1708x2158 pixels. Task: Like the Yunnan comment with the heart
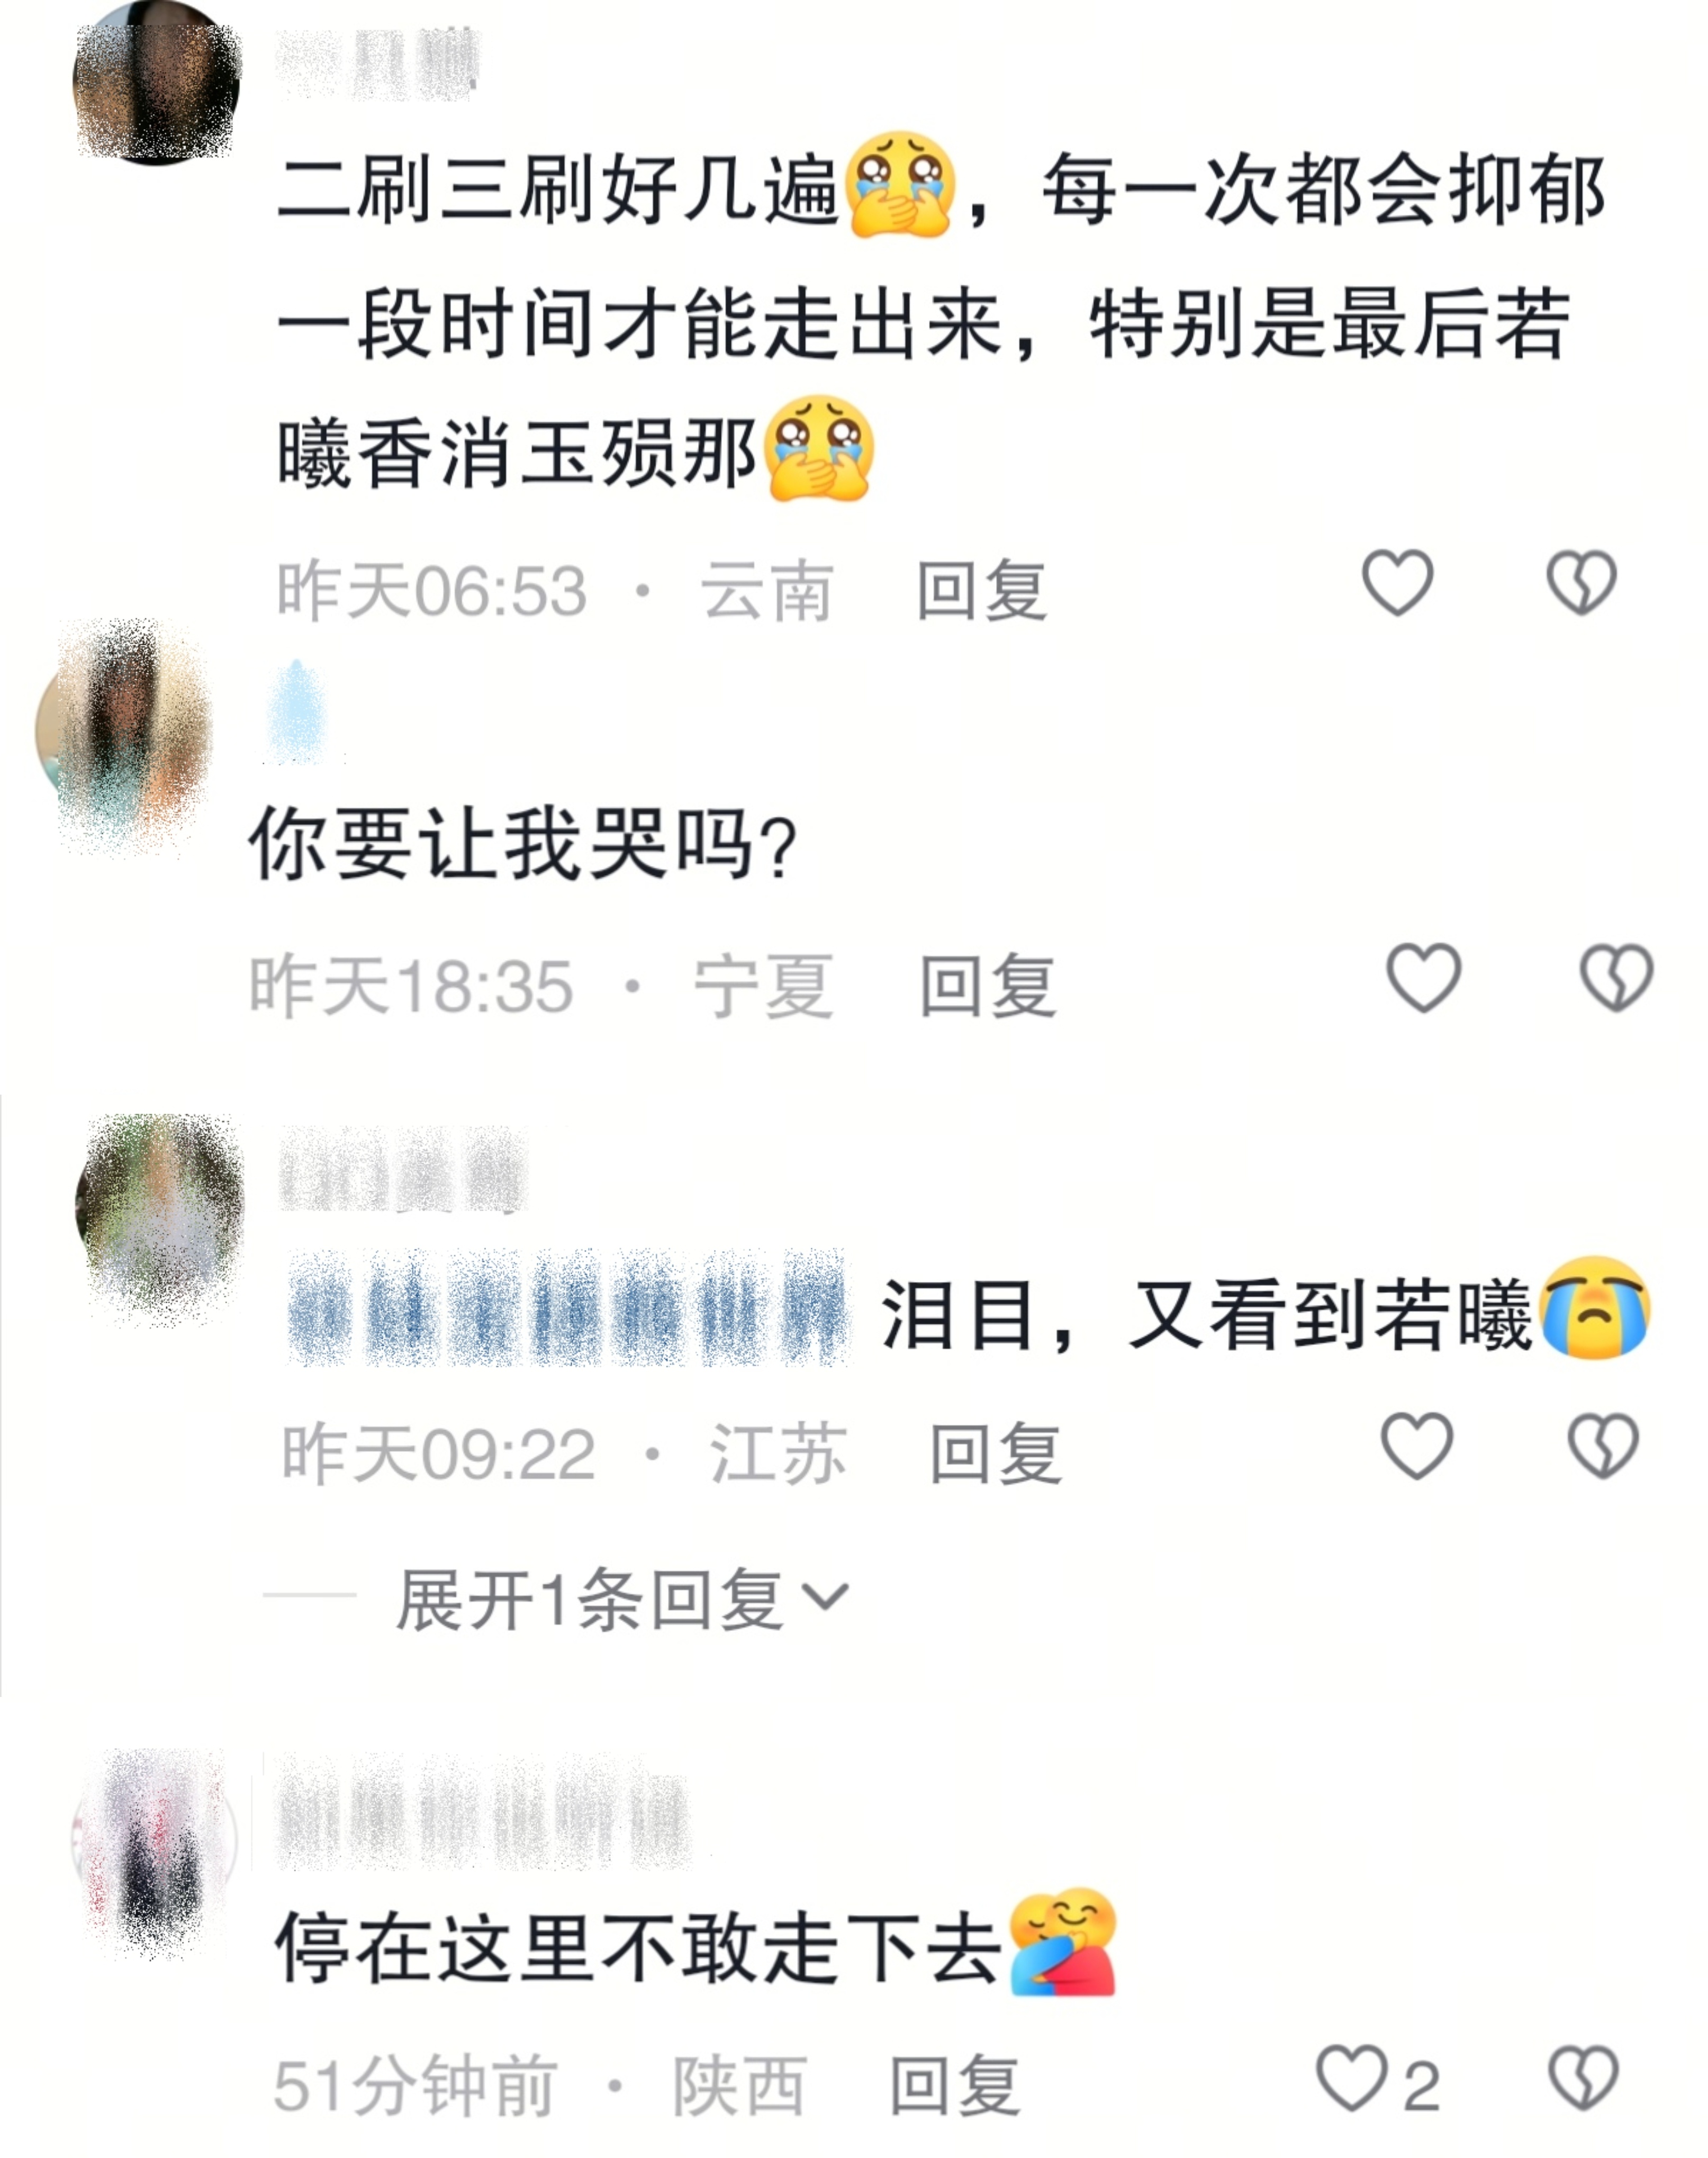click(x=1398, y=583)
